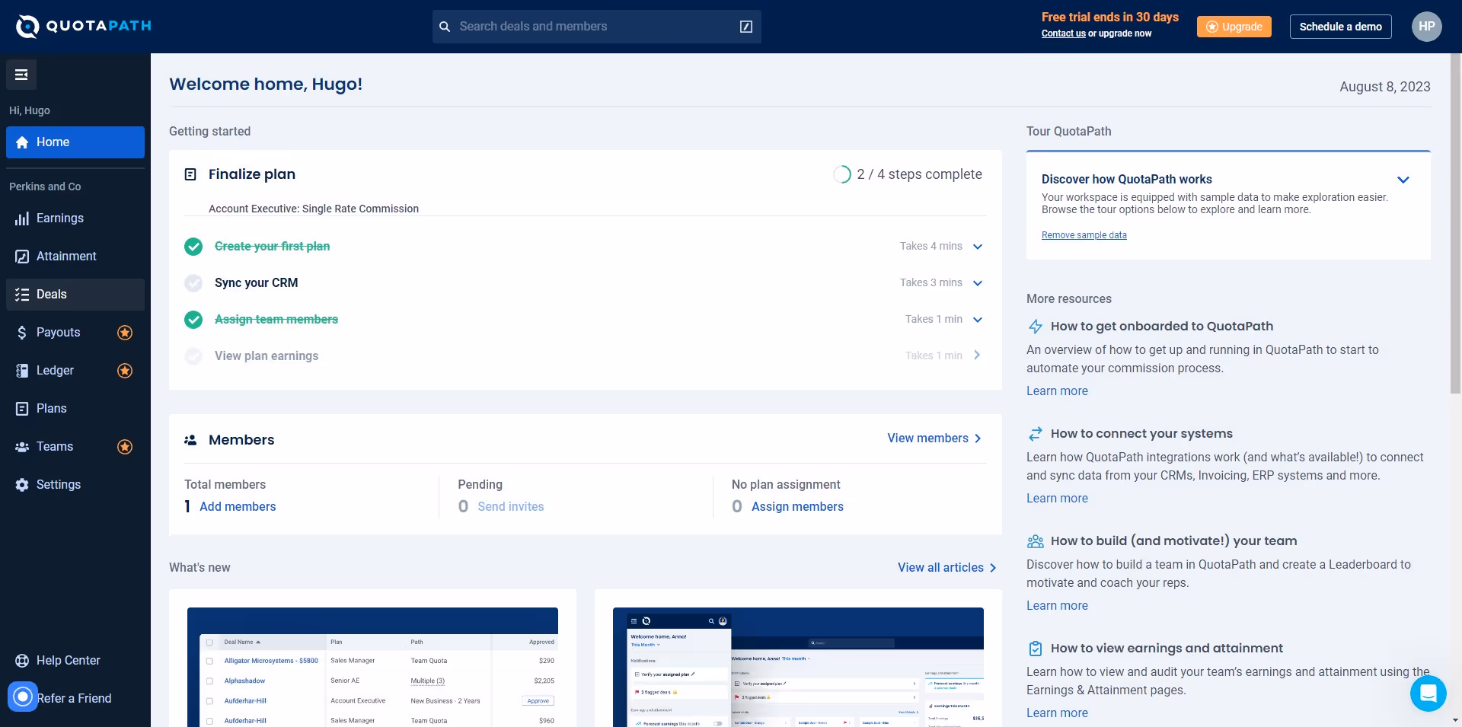Go to Home in sidebar

75,142
